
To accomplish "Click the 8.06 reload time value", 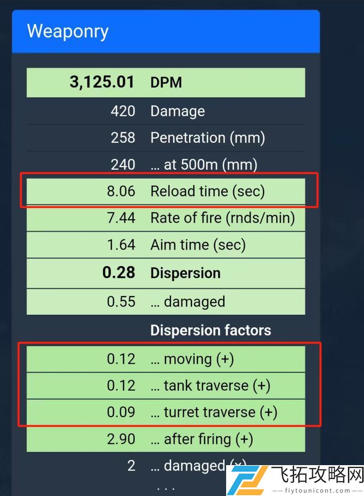I will pyautogui.click(x=121, y=191).
